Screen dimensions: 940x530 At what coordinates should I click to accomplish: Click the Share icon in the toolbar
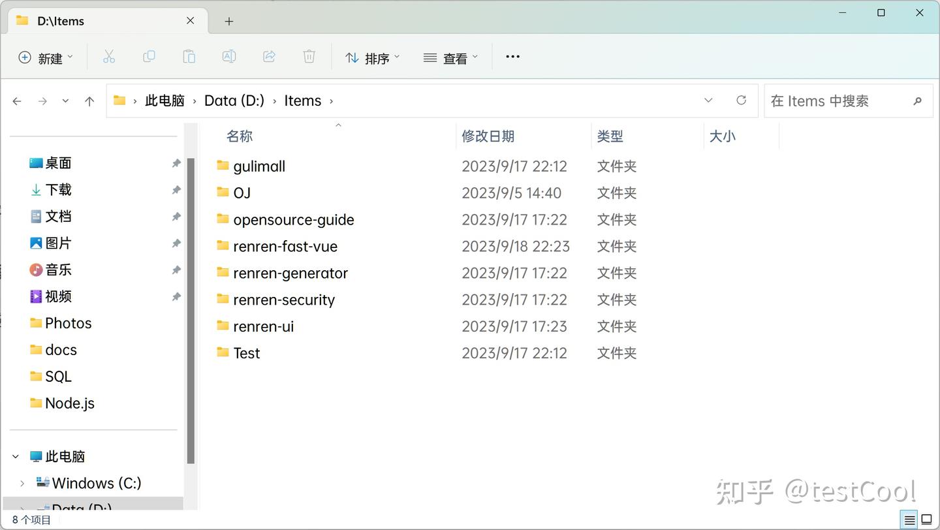(269, 57)
